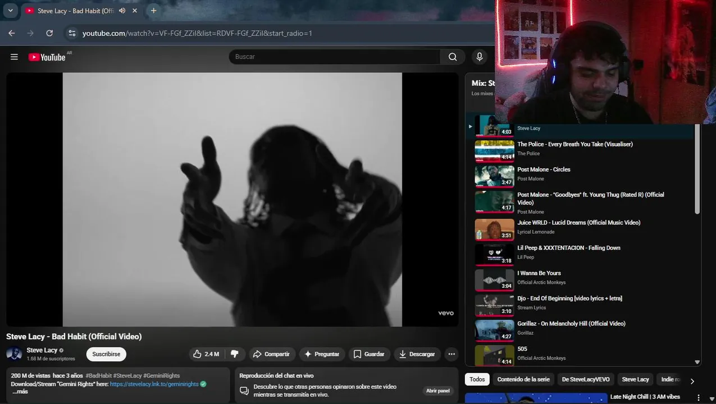Select the Indie rock chip
Image resolution: width=716 pixels, height=404 pixels.
(670, 379)
